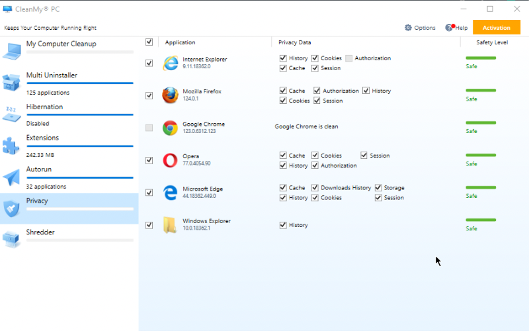Toggle the select-all checkbox beside Application
The height and width of the screenshot is (331, 529).
click(149, 42)
